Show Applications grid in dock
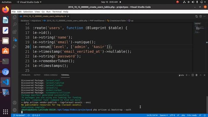Image resolution: width=208 pixels, height=117 pixels. (6, 112)
